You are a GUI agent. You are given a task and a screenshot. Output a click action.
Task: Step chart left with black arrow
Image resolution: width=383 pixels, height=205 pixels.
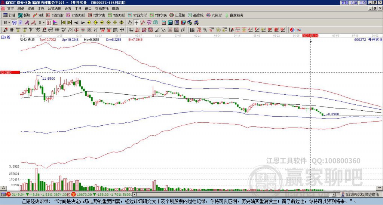click(76, 23)
